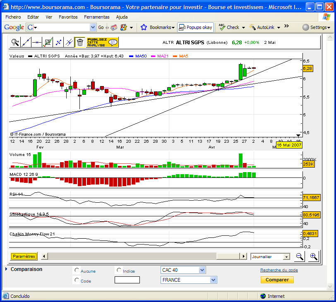
Task: Open the Check dropdown arrow
Action: pos(243,28)
